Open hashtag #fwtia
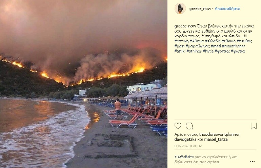Image resolution: width=261 pixels, height=168 pixels. click(208, 51)
